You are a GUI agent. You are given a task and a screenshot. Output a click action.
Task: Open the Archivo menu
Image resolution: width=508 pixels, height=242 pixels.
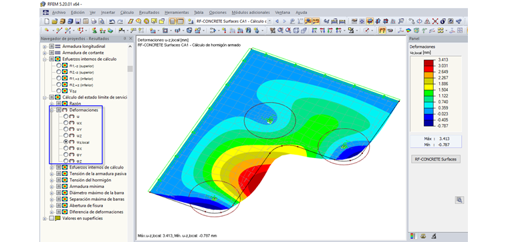click(x=59, y=12)
